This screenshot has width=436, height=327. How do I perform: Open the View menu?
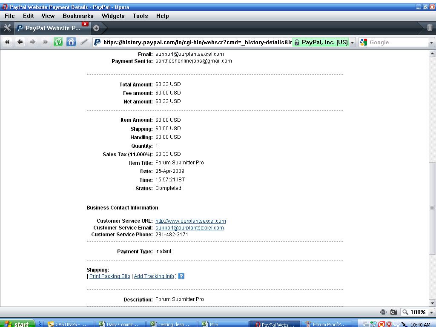(x=48, y=16)
